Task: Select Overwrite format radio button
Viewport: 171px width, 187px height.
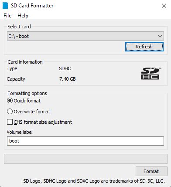Action: coord(10,112)
